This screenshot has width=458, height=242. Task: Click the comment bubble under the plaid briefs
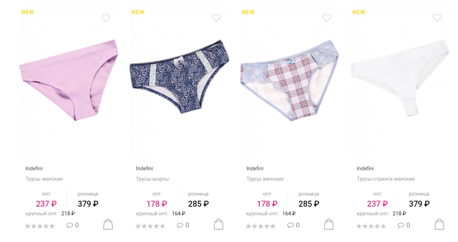293,225
